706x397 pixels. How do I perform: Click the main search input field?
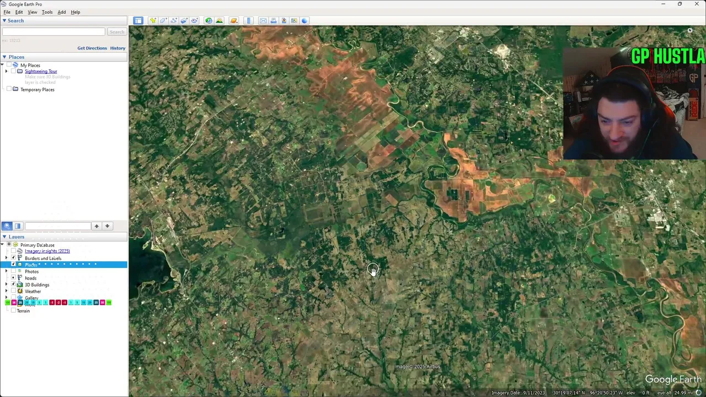(54, 32)
